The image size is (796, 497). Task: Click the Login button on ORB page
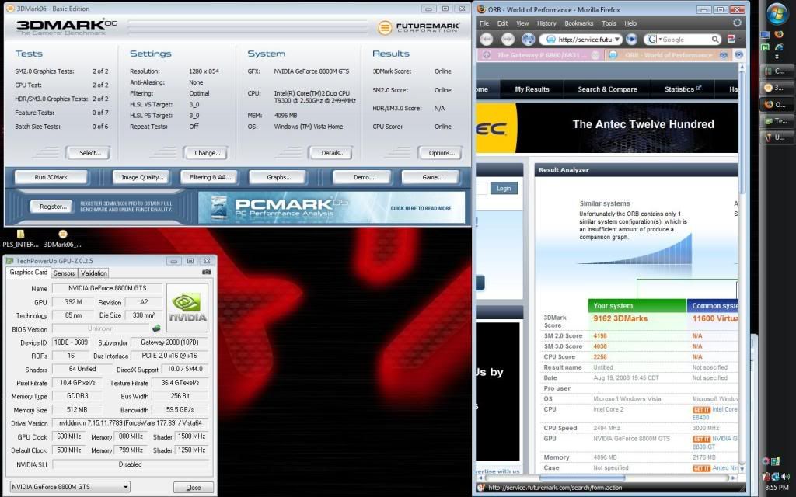coord(504,188)
